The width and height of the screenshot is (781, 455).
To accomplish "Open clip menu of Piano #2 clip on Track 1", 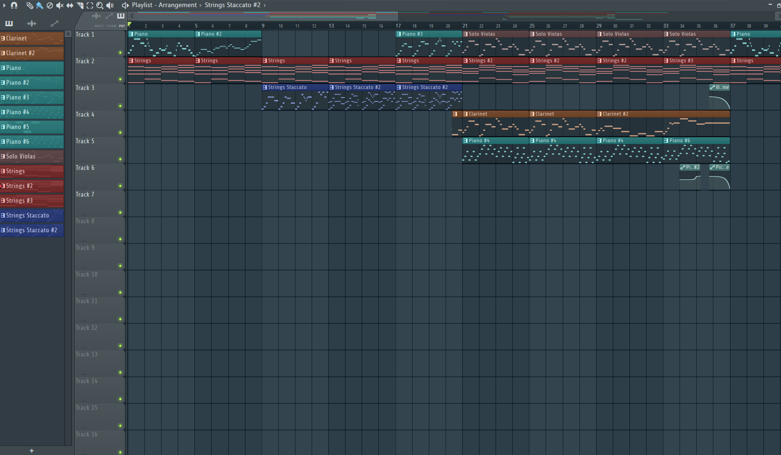I will click(x=198, y=34).
